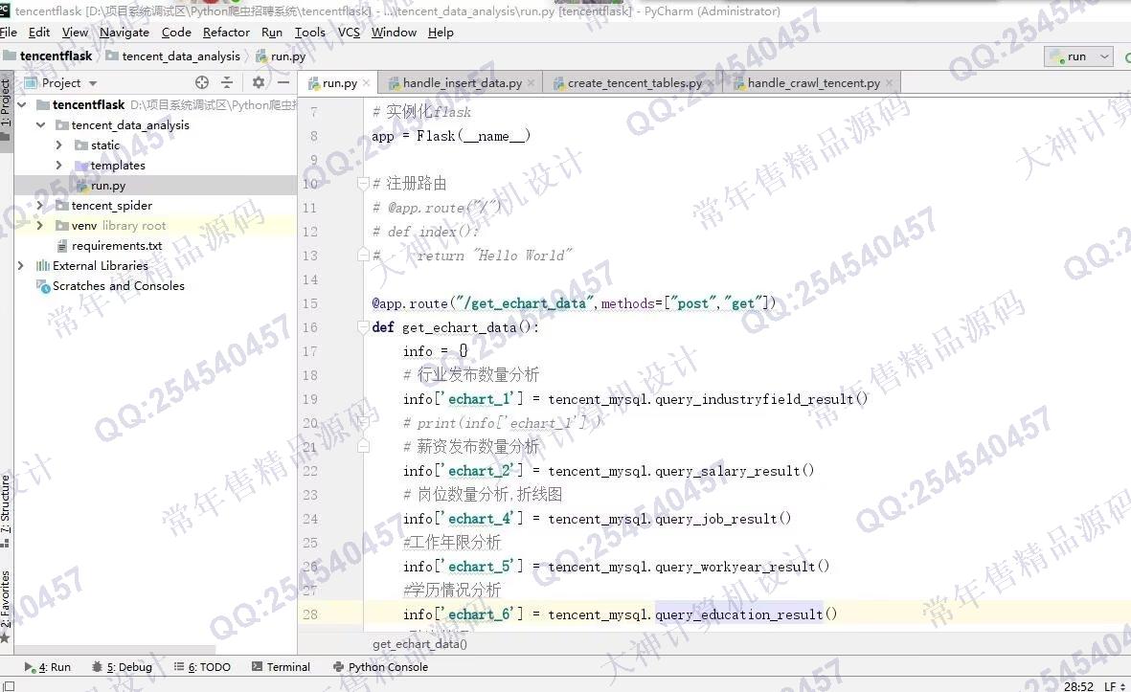
Task: Collapse the get_echart_data function fold at line 16
Action: pyautogui.click(x=364, y=328)
